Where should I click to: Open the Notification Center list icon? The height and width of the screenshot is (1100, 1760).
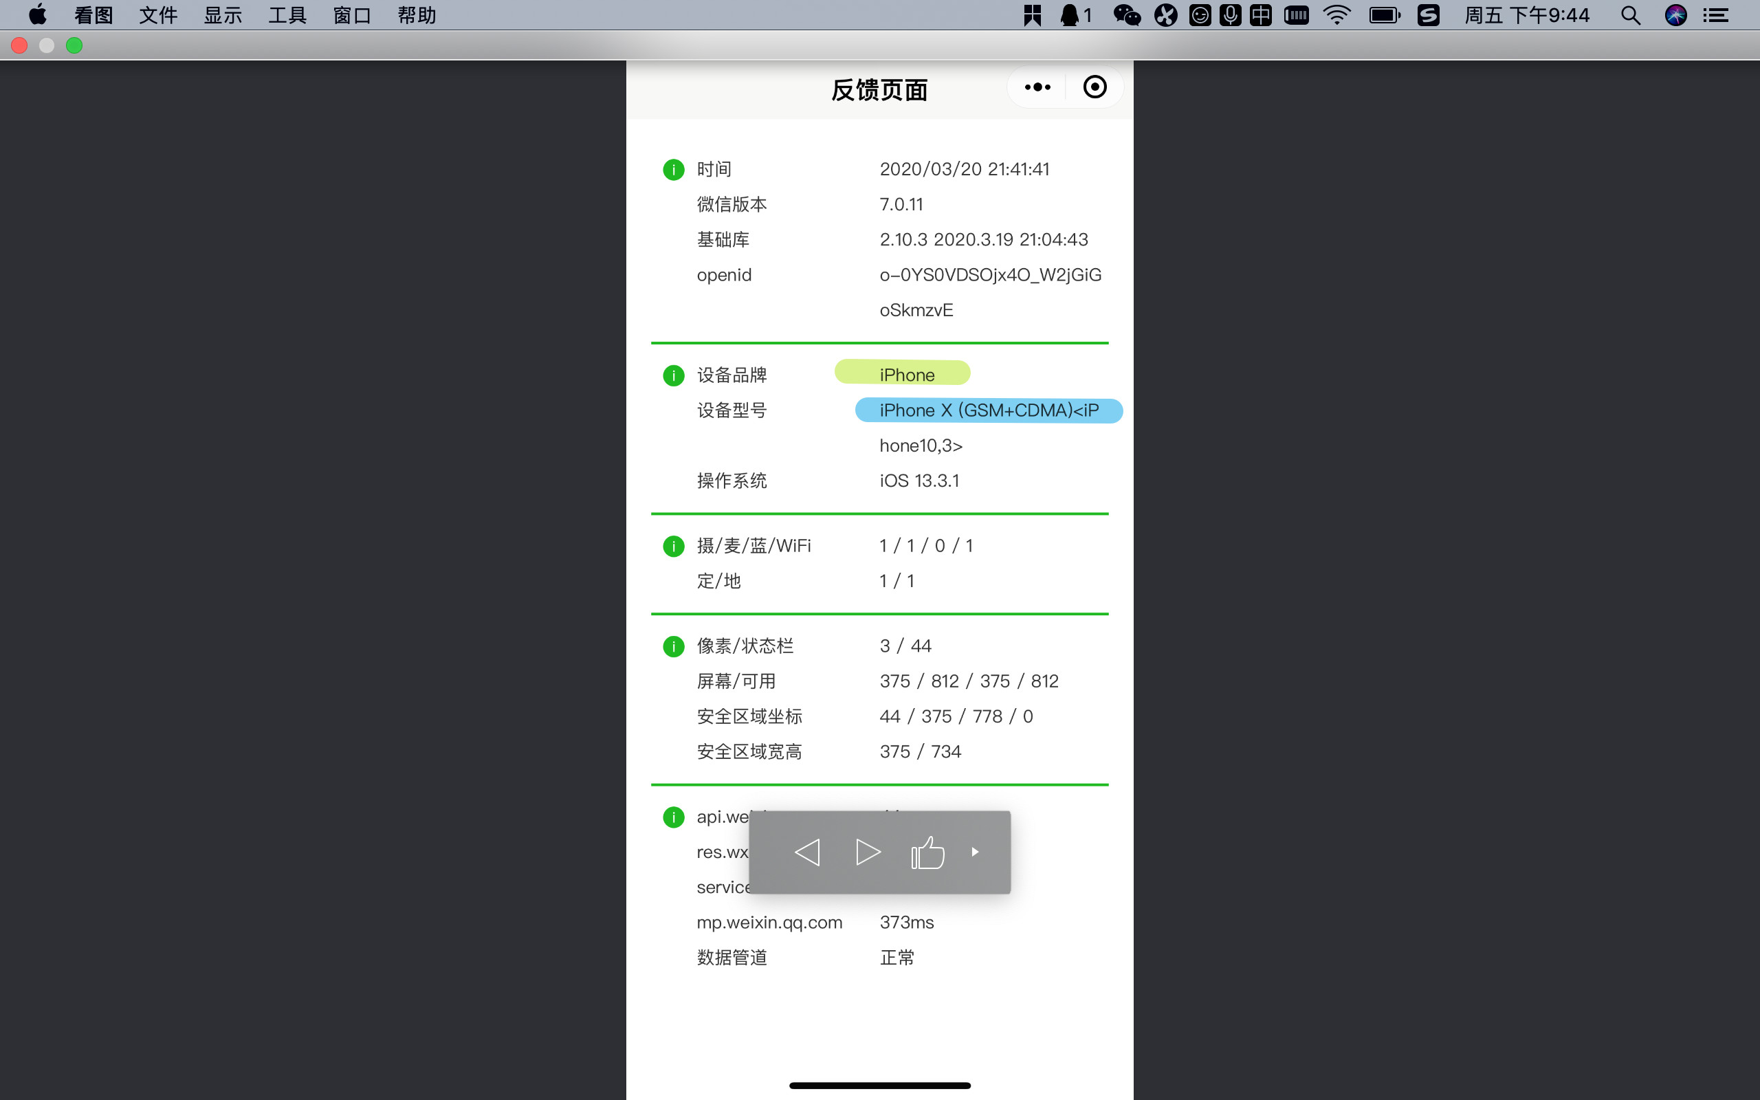tap(1715, 15)
